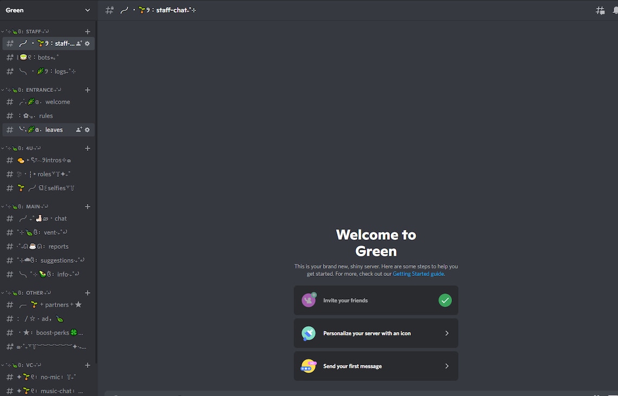618x396 pixels.
Task: Collapse the VC category
Action: (x=21, y=365)
